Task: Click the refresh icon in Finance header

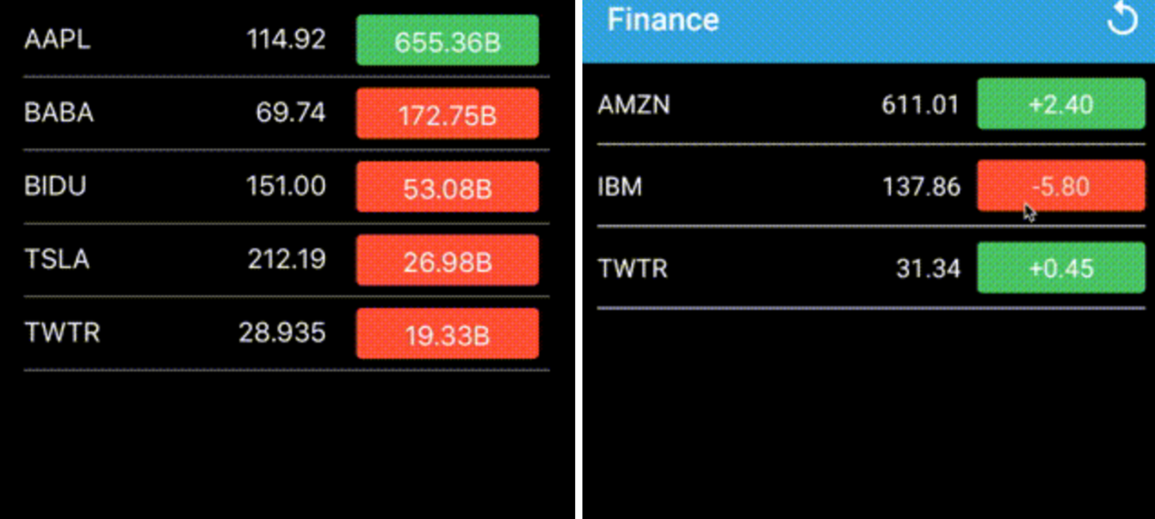Action: tap(1122, 19)
